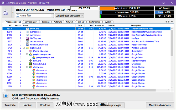Click the Chrome icon for PID 5056
The height and width of the screenshot is (110, 176).
[x=34, y=70]
